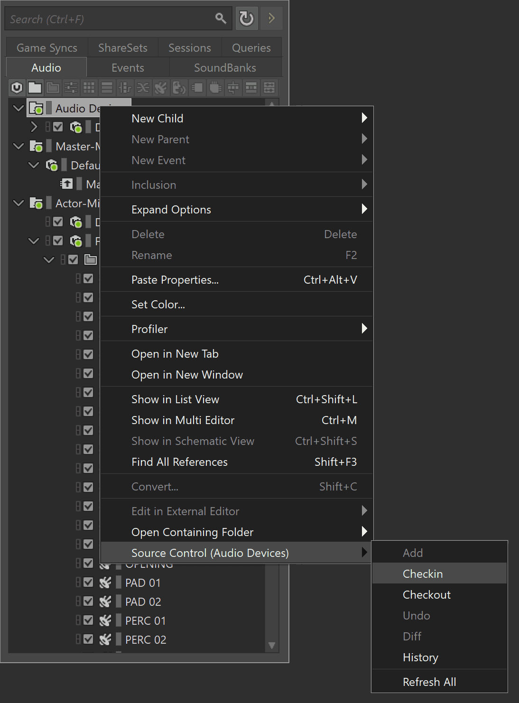Image resolution: width=519 pixels, height=703 pixels.
Task: Click the color bar beside PERC 01
Action: (119, 620)
